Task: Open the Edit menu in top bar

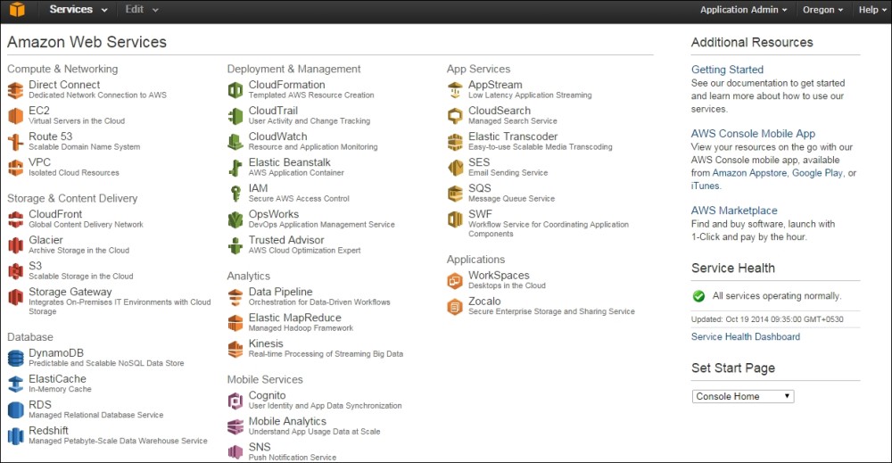Action: (x=142, y=10)
